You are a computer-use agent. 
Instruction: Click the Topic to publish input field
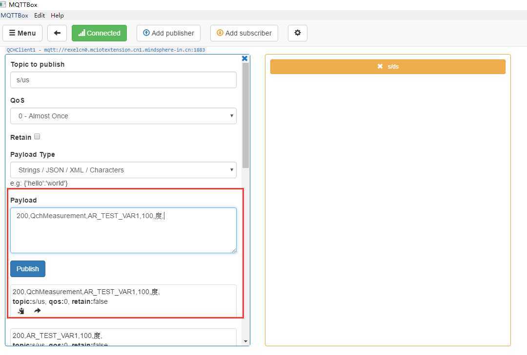point(123,80)
